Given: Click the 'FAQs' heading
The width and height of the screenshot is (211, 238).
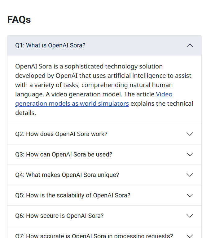Looking at the screenshot, I should [x=19, y=20].
